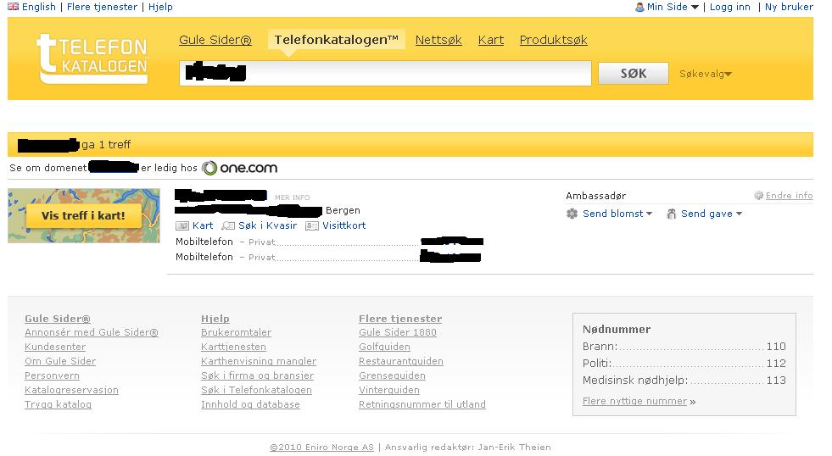Click the Flere nyttige nummer link
The image size is (832, 456).
pyautogui.click(x=634, y=401)
